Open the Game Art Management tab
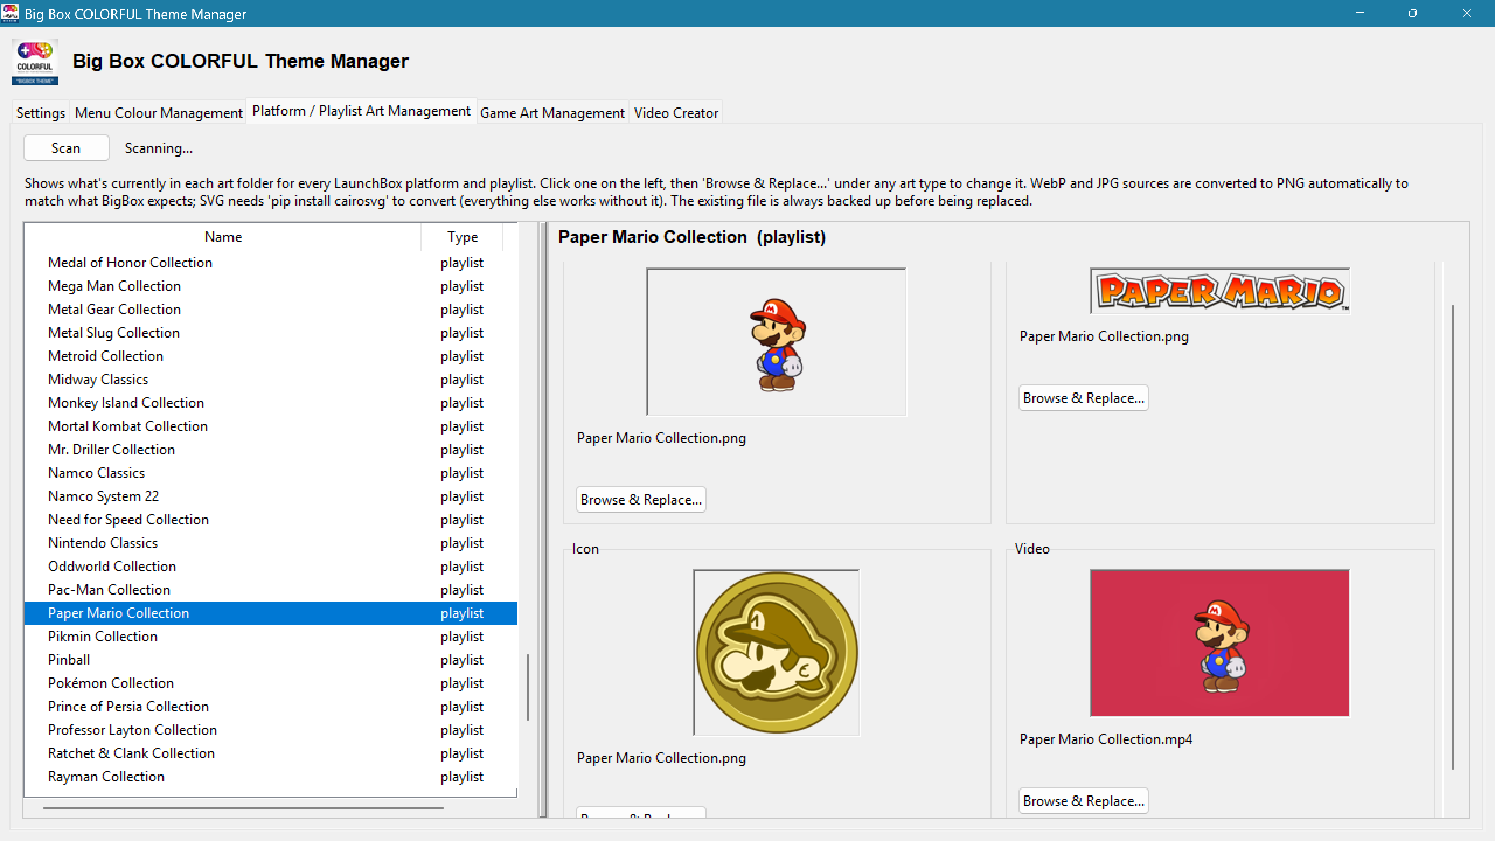 tap(552, 113)
